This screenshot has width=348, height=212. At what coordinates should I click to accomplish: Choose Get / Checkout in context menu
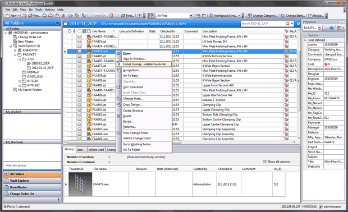tap(133, 87)
